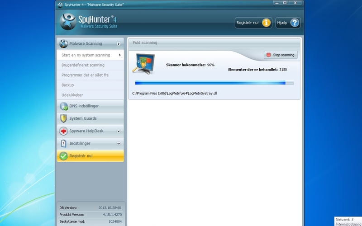Image resolution: width=362 pixels, height=226 pixels.
Task: Click the LogMeInSystray.dll file path
Action: [175, 93]
